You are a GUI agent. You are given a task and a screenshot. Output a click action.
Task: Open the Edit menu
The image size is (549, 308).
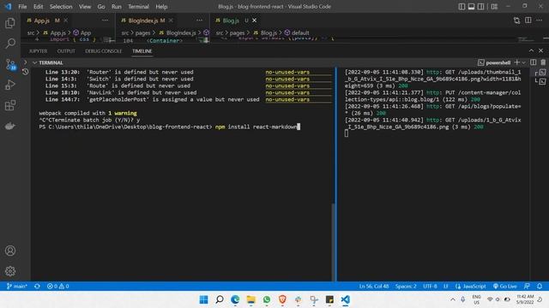pos(38,7)
